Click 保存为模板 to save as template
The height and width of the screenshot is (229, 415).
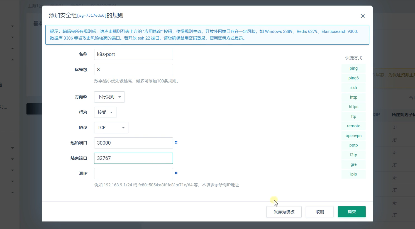coord(284,212)
